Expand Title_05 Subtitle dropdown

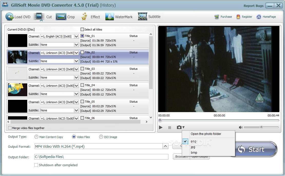coord(76,110)
